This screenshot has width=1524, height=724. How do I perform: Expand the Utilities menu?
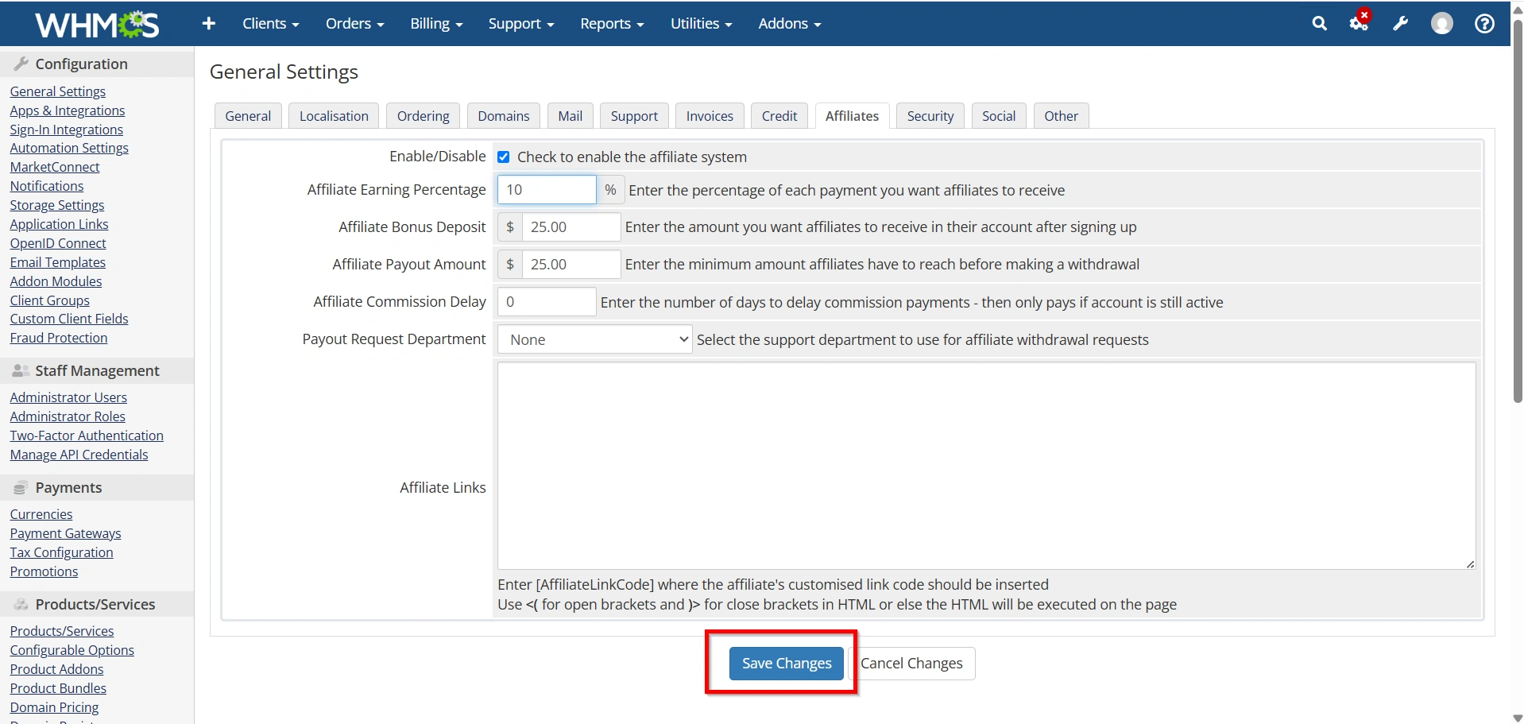click(x=701, y=24)
